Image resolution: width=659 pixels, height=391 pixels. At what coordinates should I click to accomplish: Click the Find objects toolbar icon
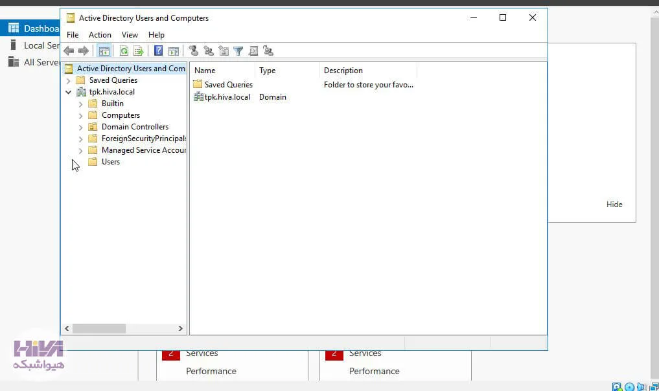click(253, 51)
